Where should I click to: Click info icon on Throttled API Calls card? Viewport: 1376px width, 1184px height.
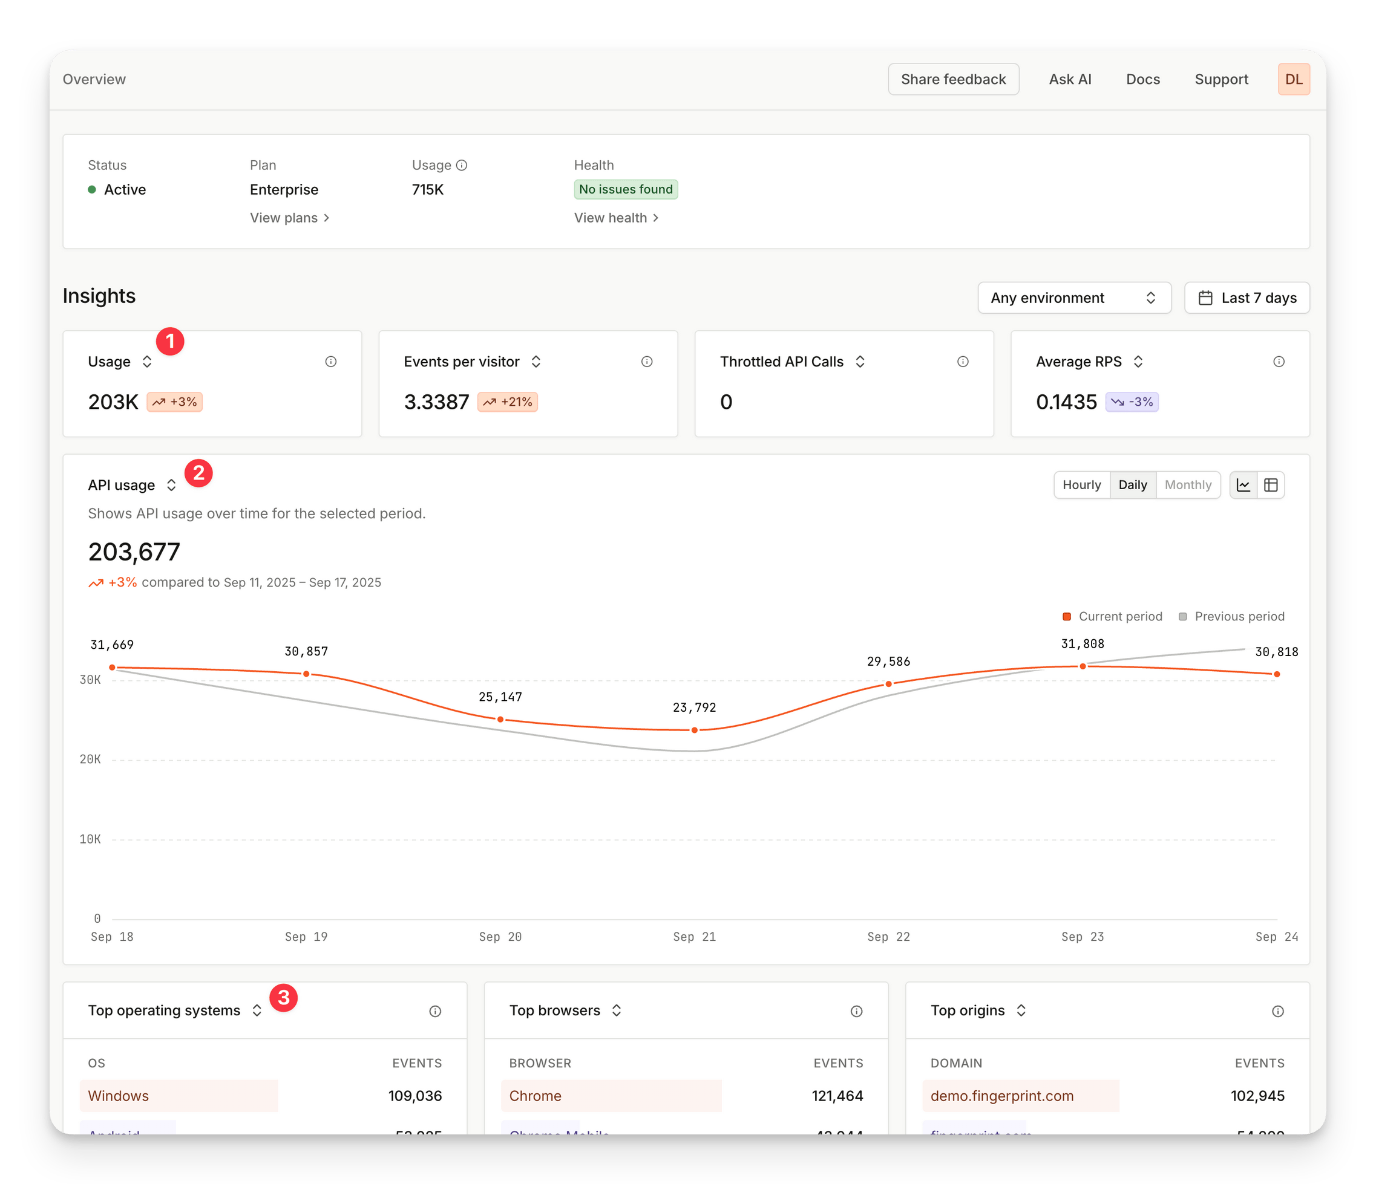click(963, 362)
